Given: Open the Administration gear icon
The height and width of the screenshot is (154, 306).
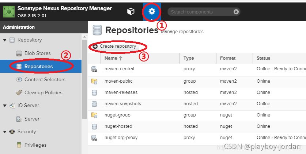Looking at the screenshot, I should tap(152, 12).
